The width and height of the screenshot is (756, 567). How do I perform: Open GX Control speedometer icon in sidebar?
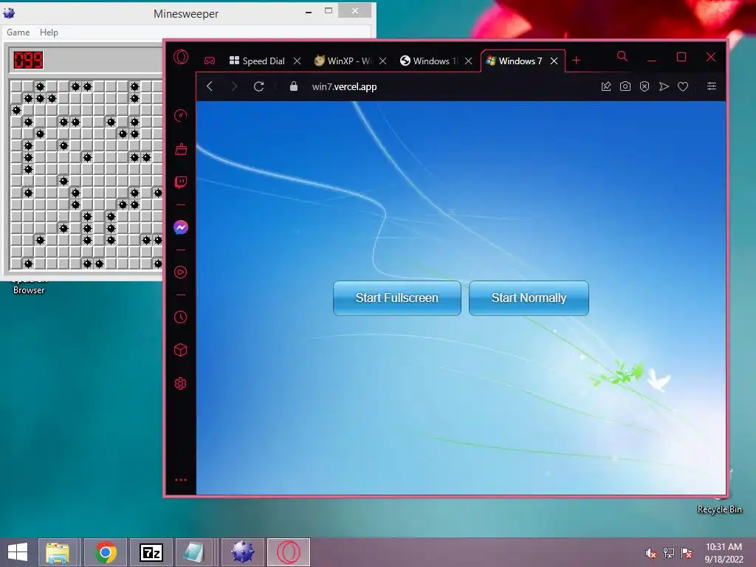180,116
